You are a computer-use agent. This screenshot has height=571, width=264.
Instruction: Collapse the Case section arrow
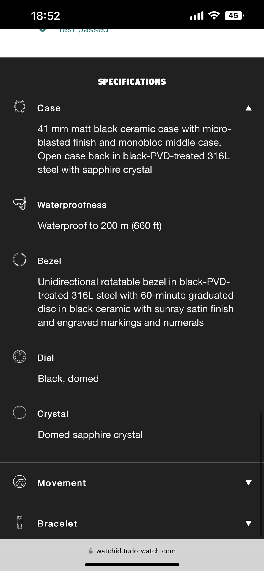coord(248,108)
